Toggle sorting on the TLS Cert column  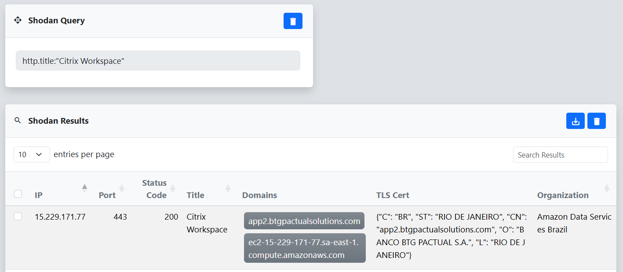393,195
